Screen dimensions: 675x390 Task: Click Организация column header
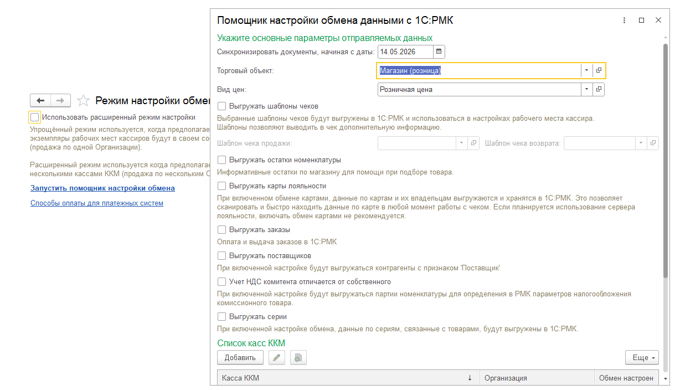(x=537, y=378)
